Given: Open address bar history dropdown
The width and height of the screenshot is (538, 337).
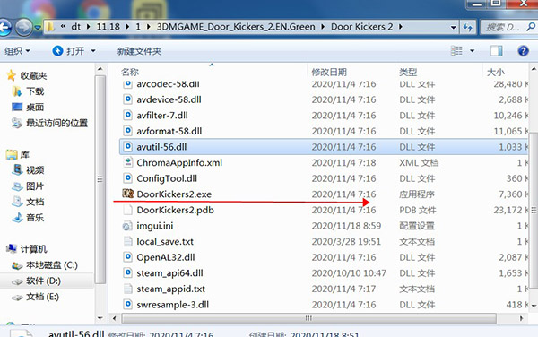Looking at the screenshot, I should pyautogui.click(x=453, y=27).
